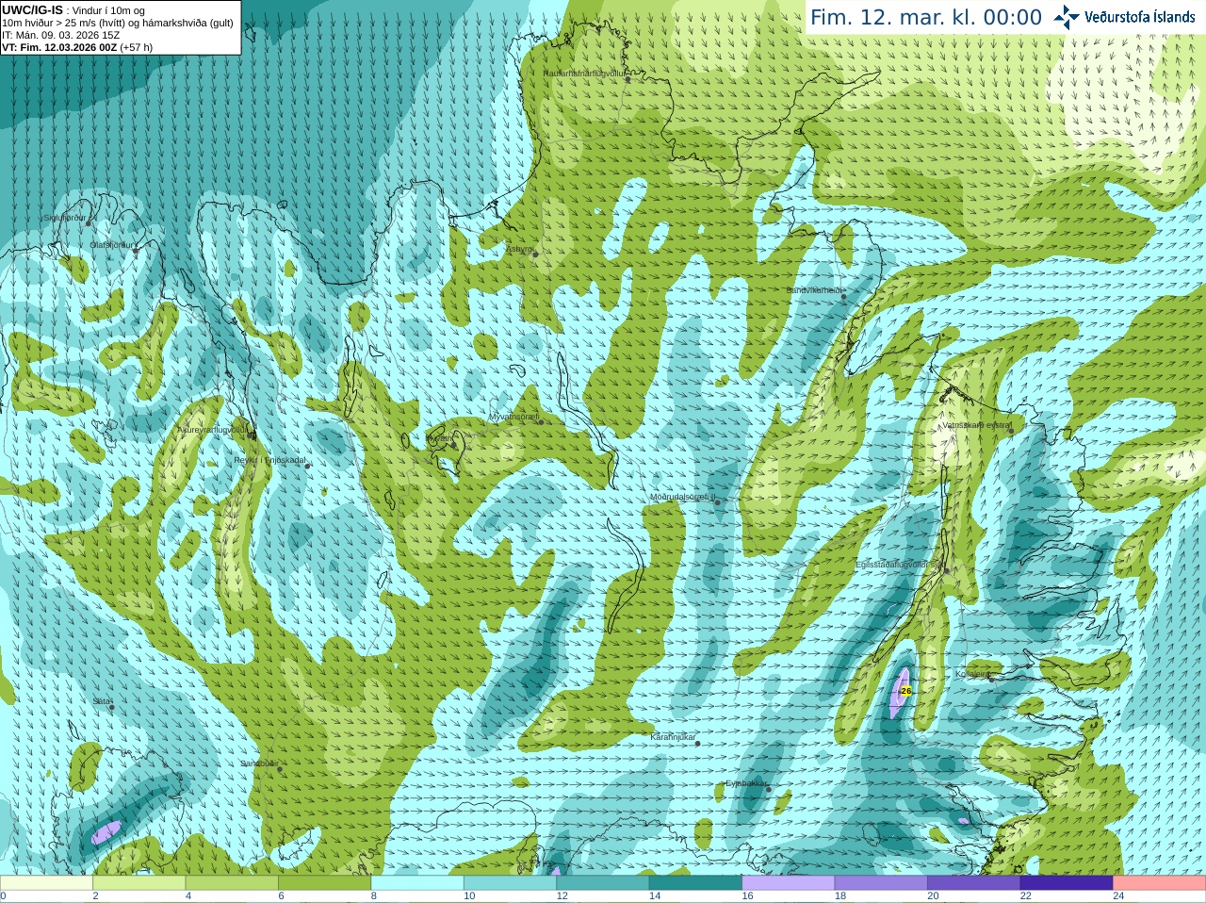
Task: Click the UWC/IG-IS model title text
Action: click(32, 10)
